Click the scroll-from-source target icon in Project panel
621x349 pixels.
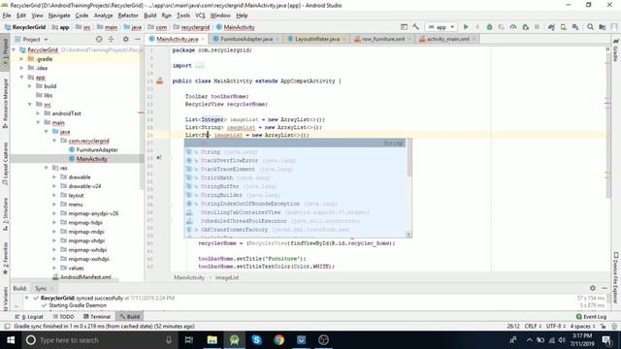coord(99,39)
